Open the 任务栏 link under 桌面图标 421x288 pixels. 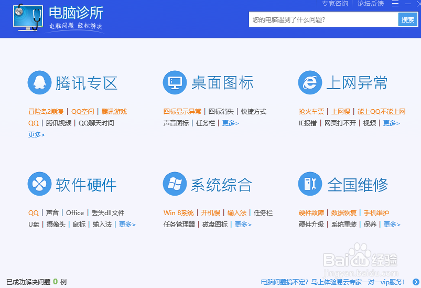[206, 123]
